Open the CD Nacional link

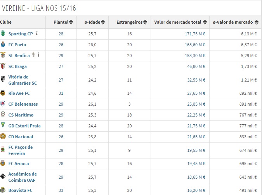(21, 137)
